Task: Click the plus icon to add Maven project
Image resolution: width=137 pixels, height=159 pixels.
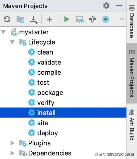Action: [x=50, y=19]
